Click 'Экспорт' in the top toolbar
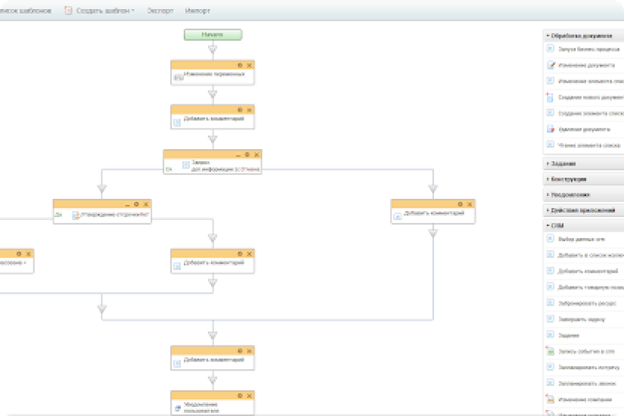 (x=160, y=11)
